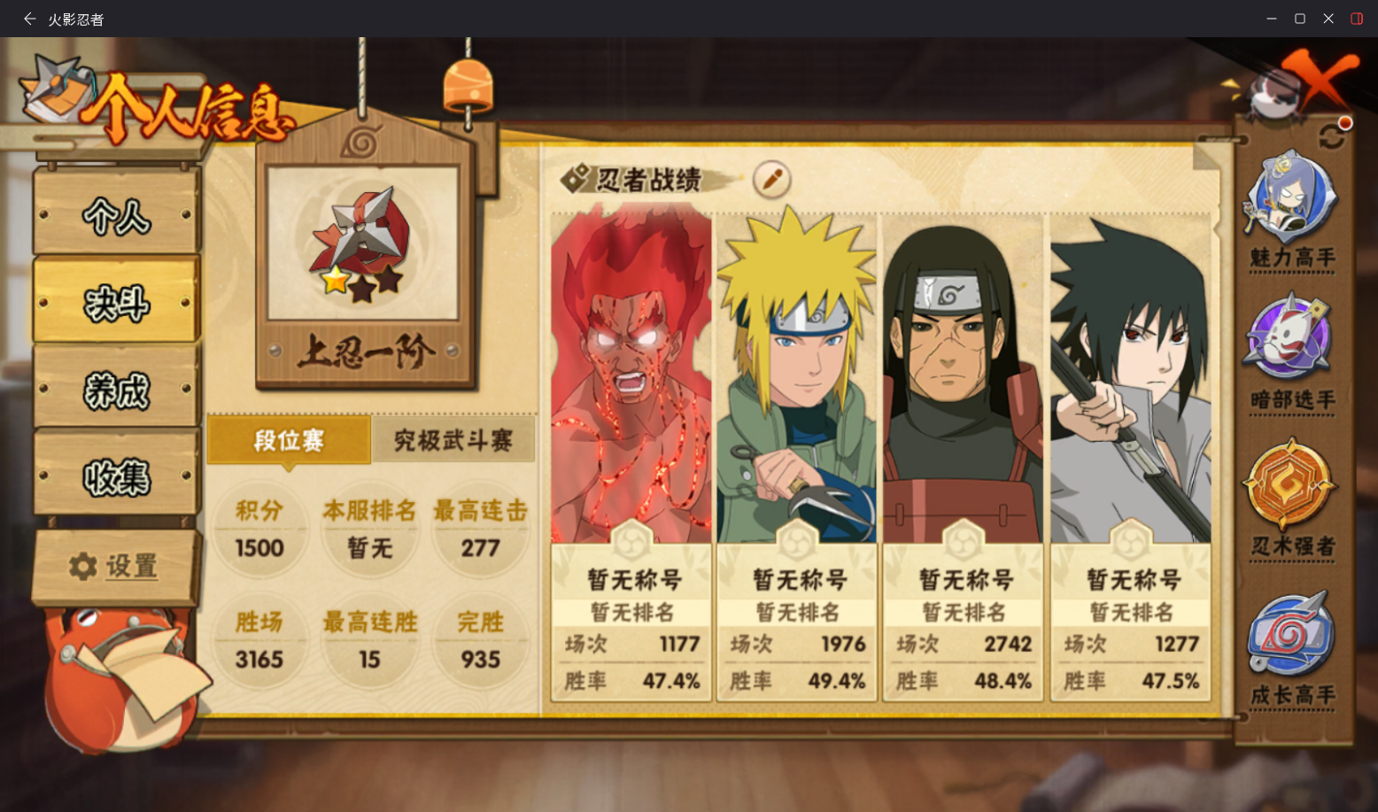This screenshot has width=1378, height=812.
Task: Switch to the 段位赛 tab
Action: [289, 440]
